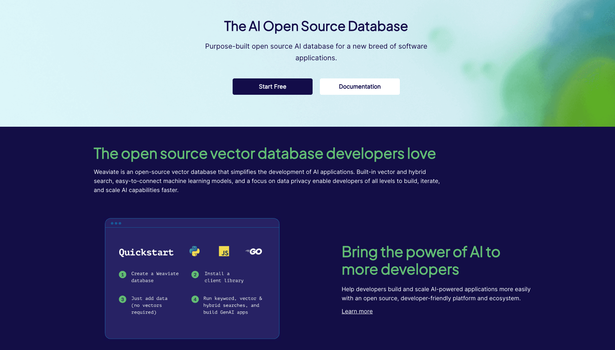The width and height of the screenshot is (615, 350).
Task: Select the JS logo in Quickstart
Action: coord(224,251)
